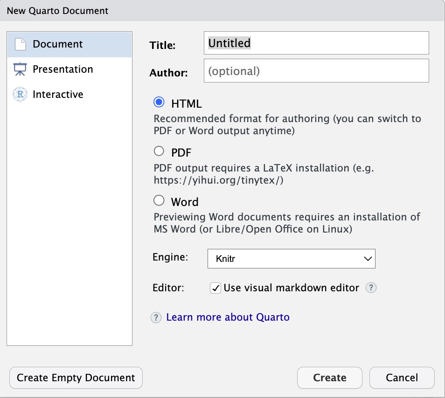Select the HTML output format
The image size is (445, 398).
[x=159, y=102]
